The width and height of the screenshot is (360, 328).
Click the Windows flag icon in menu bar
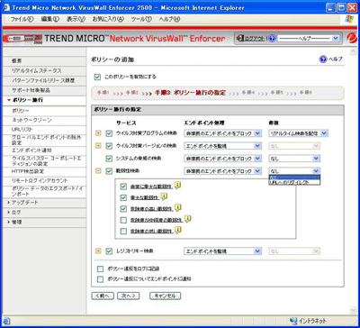click(349, 19)
